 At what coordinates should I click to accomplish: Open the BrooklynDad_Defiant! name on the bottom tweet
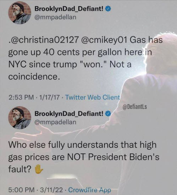(69, 113)
